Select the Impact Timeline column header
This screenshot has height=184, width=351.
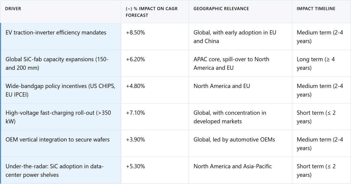pyautogui.click(x=316, y=9)
